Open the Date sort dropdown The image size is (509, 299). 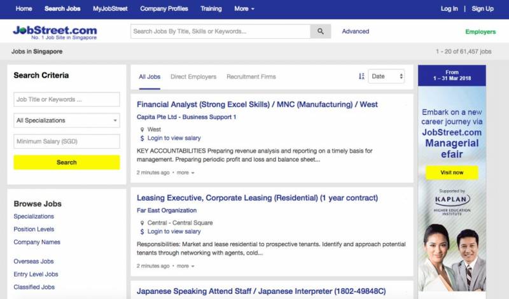pos(386,76)
